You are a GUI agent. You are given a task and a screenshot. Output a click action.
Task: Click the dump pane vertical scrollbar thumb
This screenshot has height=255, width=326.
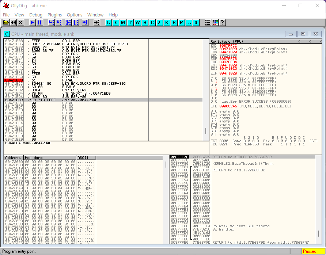coord(166,165)
